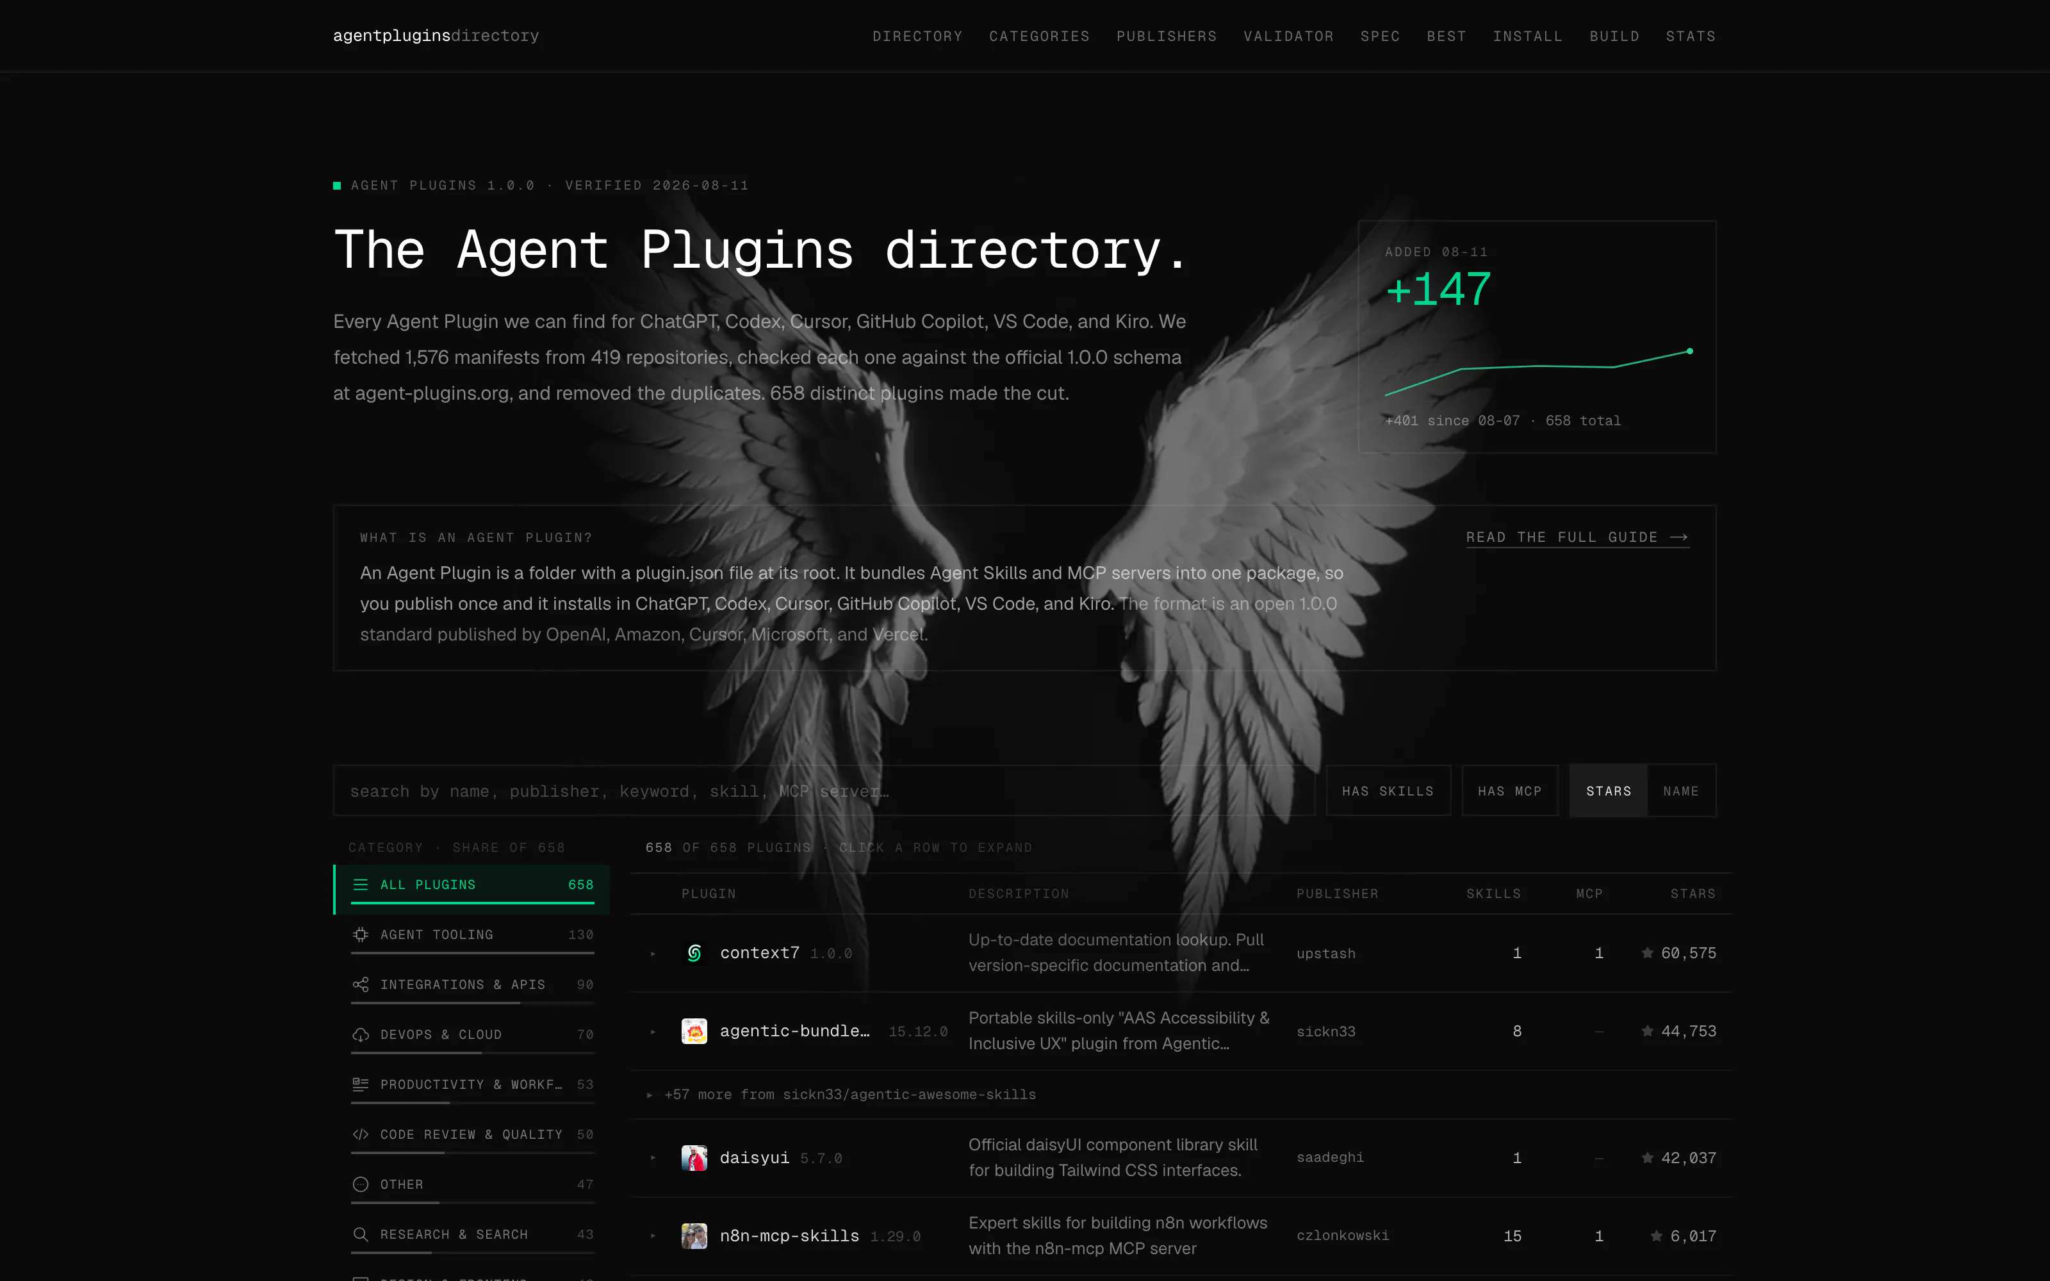Open the Build nav item
This screenshot has height=1281, width=2050.
pyautogui.click(x=1614, y=37)
